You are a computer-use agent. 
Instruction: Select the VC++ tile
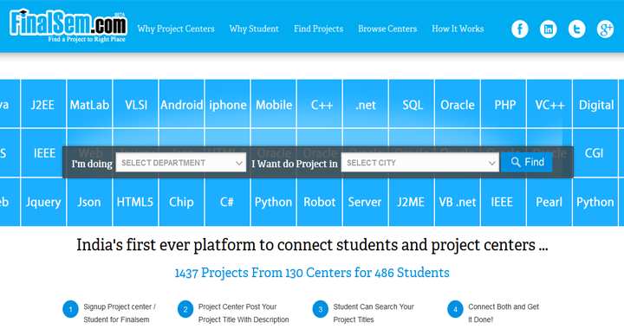549,104
